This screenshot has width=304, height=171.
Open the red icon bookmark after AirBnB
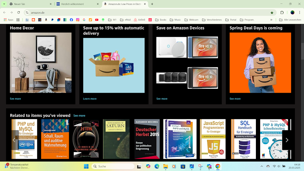150,20
